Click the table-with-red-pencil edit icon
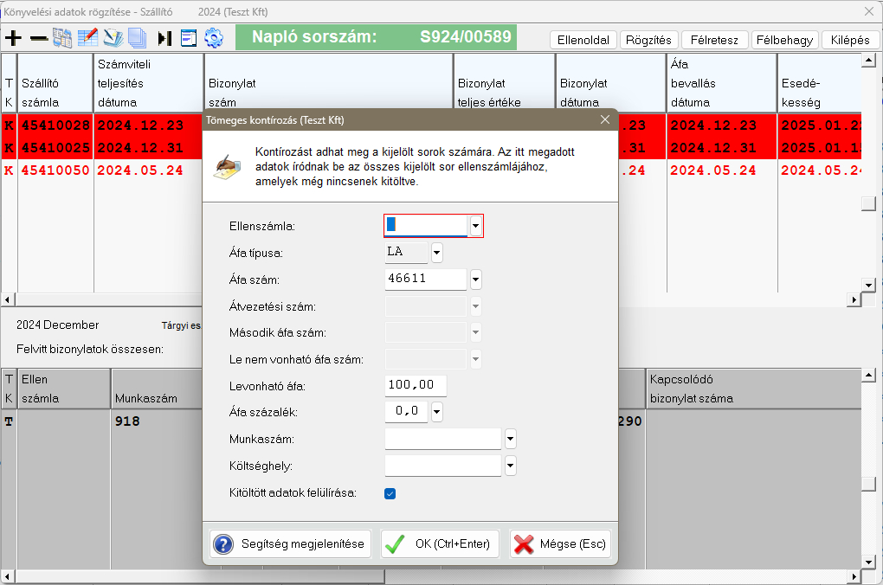 pos(87,38)
